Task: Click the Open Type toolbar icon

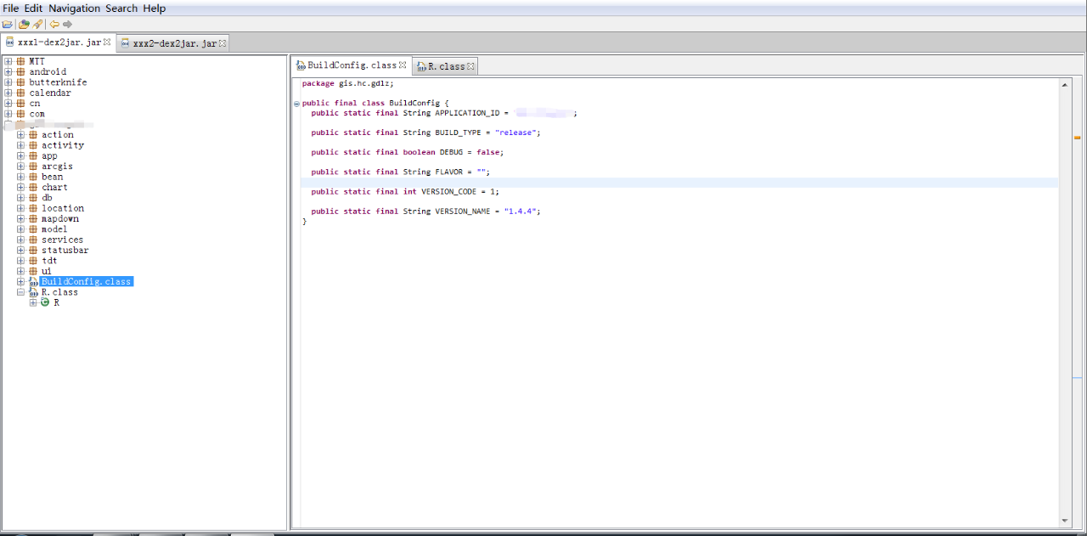Action: (x=24, y=24)
